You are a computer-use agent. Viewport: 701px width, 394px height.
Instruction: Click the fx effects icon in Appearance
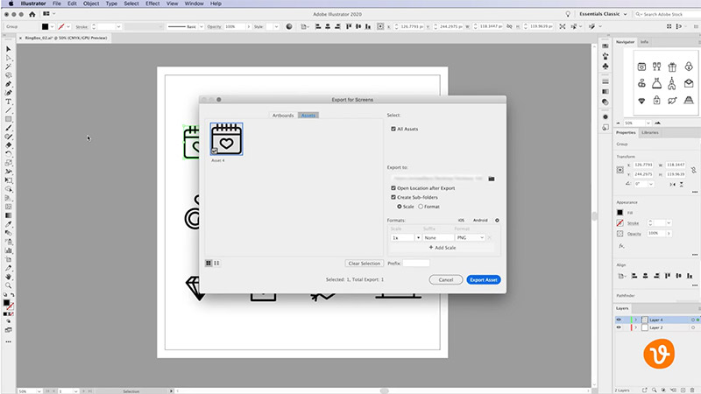click(621, 246)
